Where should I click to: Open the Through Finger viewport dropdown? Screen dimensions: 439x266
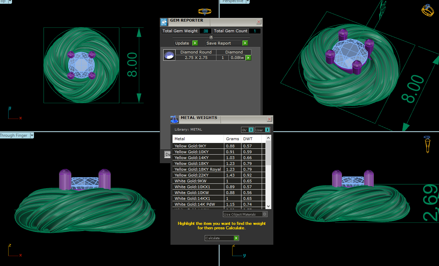point(32,135)
